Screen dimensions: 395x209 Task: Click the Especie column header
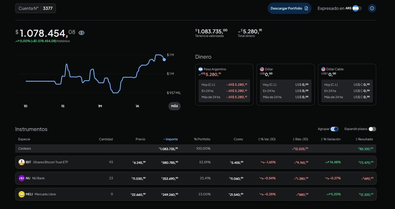[24, 139]
